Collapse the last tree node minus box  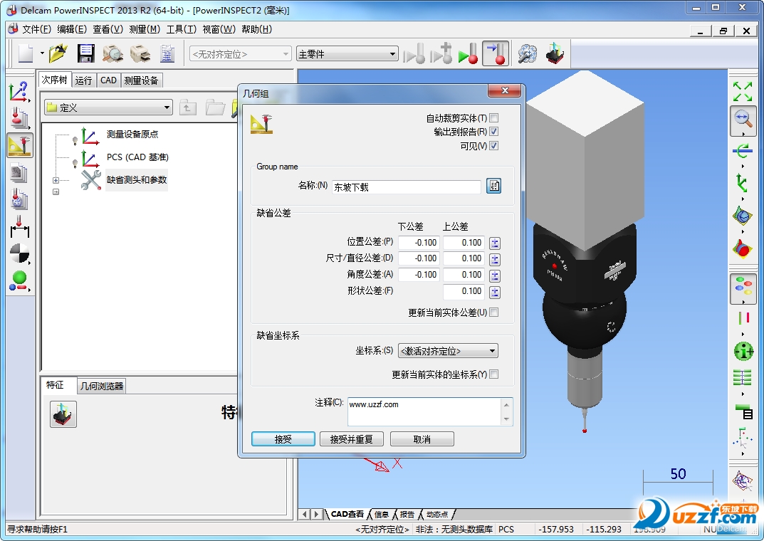click(56, 192)
